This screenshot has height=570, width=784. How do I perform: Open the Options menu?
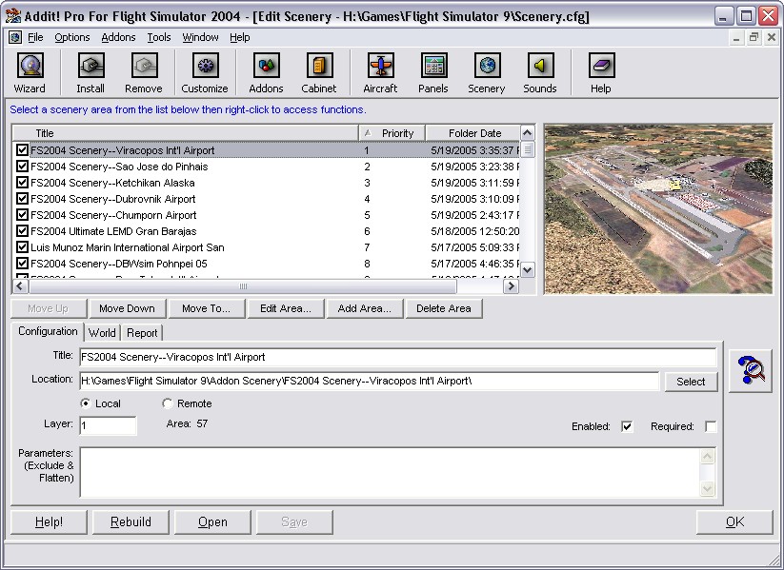pos(72,37)
